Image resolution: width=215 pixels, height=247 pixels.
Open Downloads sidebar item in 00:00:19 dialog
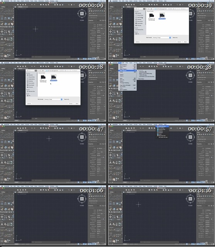point(139,23)
